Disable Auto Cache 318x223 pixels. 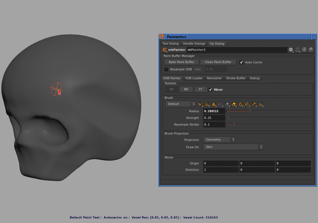click(242, 62)
